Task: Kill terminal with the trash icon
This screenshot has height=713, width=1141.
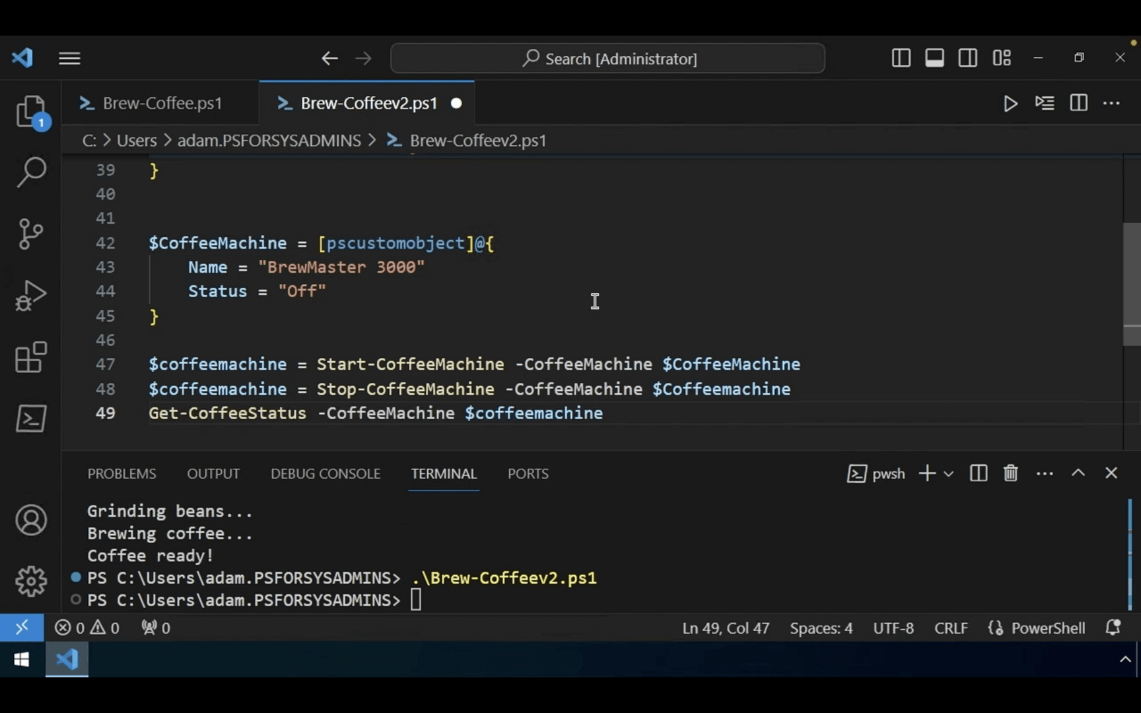Action: point(1010,473)
